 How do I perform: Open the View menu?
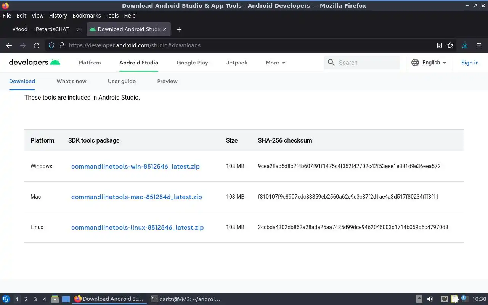(x=37, y=16)
